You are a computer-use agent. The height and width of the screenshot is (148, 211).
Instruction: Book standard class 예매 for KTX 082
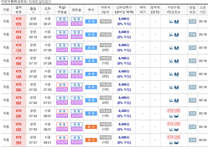(x=77, y=59)
